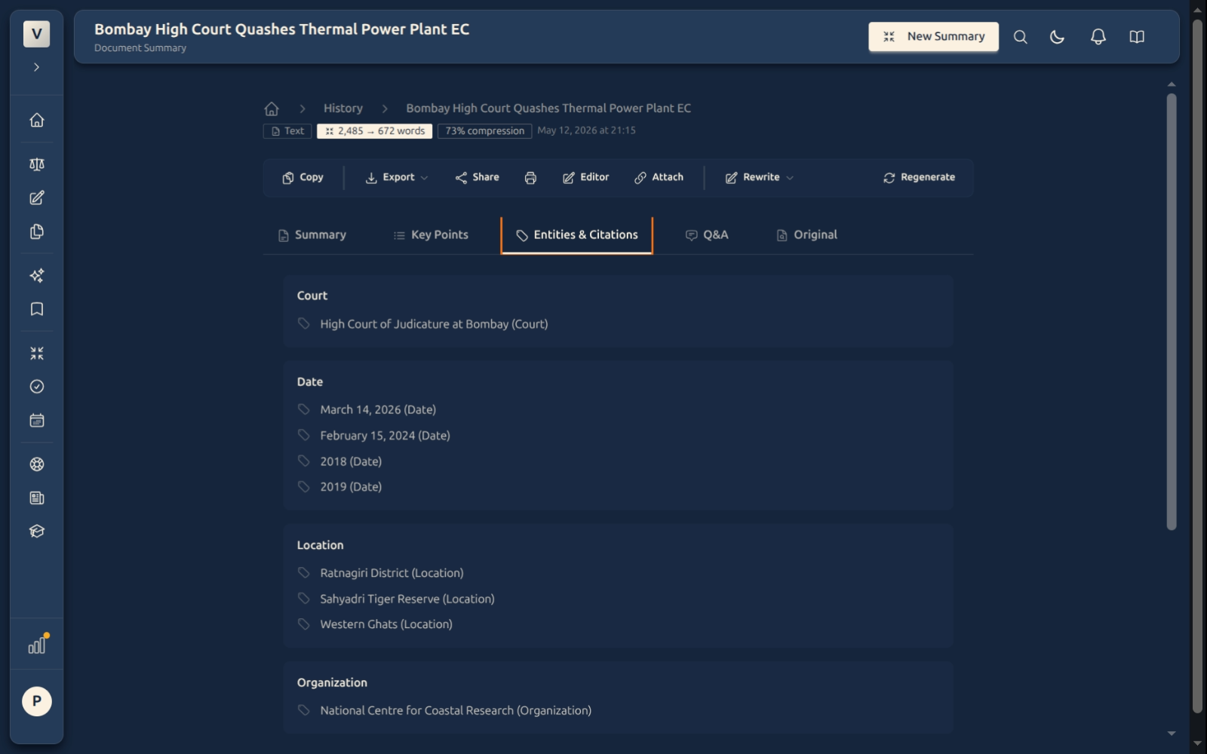Image resolution: width=1207 pixels, height=754 pixels.
Task: Share the summary
Action: (477, 177)
